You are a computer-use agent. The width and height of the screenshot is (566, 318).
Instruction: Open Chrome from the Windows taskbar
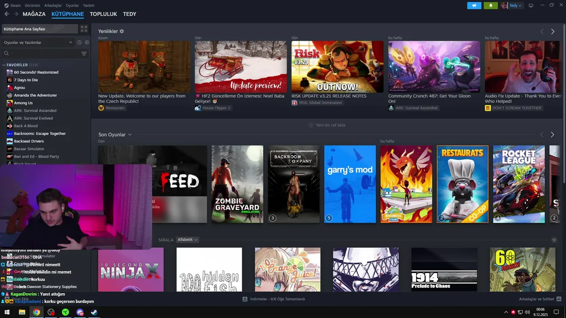[36, 312]
